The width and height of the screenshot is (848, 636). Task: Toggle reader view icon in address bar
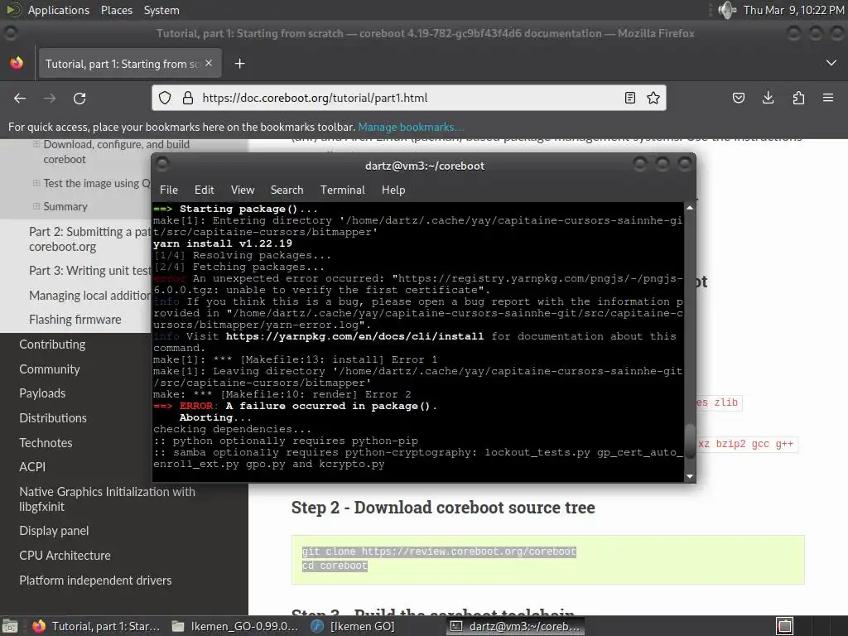630,98
